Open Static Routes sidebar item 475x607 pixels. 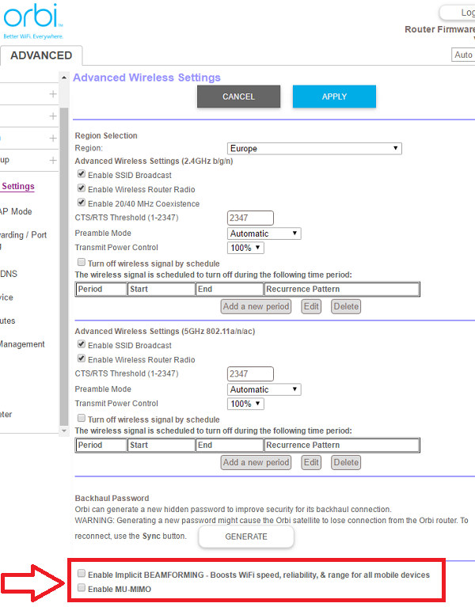[x=8, y=321]
